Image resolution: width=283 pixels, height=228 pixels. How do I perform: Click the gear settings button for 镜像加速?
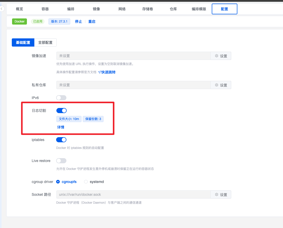point(221,56)
